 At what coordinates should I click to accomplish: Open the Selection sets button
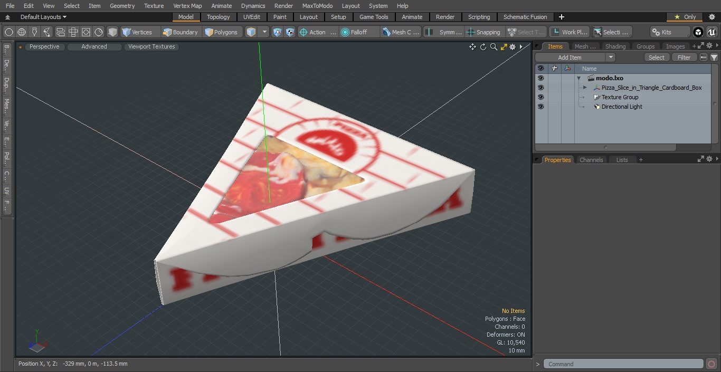611,32
